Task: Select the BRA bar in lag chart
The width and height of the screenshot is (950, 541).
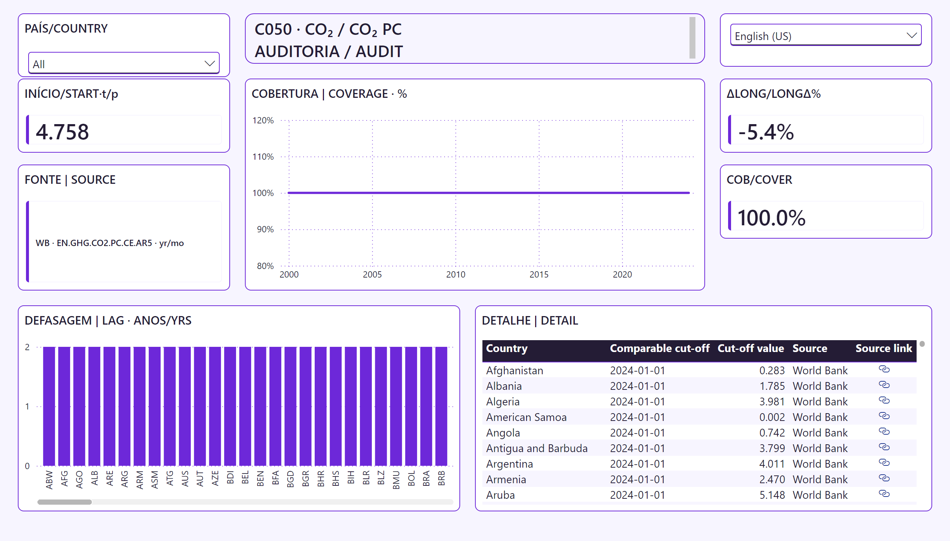Action: point(426,406)
